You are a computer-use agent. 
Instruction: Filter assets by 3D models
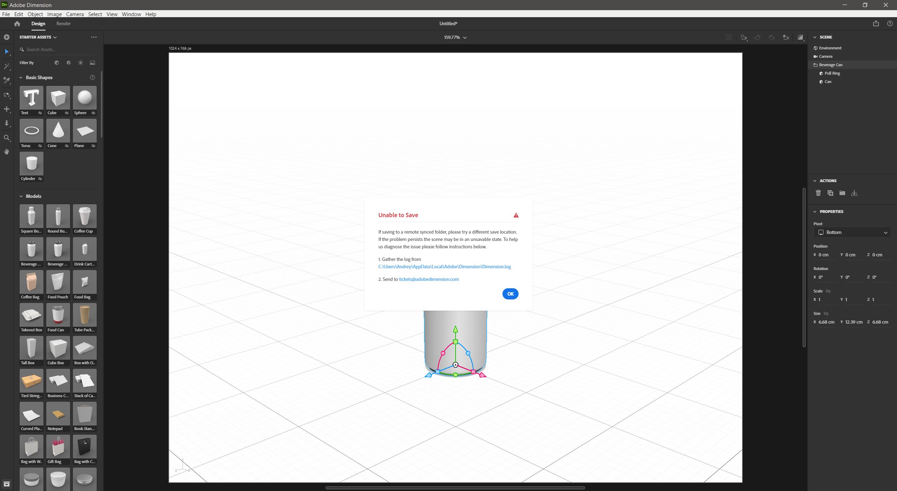pos(56,63)
